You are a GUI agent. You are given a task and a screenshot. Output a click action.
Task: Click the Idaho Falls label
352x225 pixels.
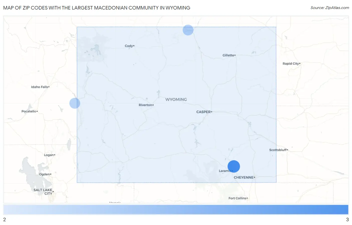coord(40,87)
